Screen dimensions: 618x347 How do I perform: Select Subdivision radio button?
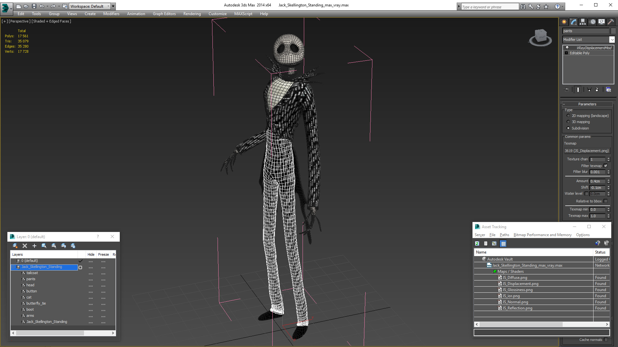coord(568,128)
